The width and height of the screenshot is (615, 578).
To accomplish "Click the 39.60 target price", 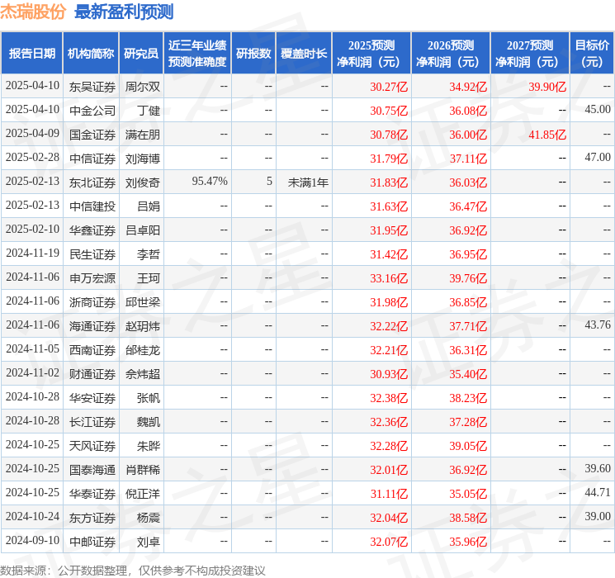I will point(598,468).
